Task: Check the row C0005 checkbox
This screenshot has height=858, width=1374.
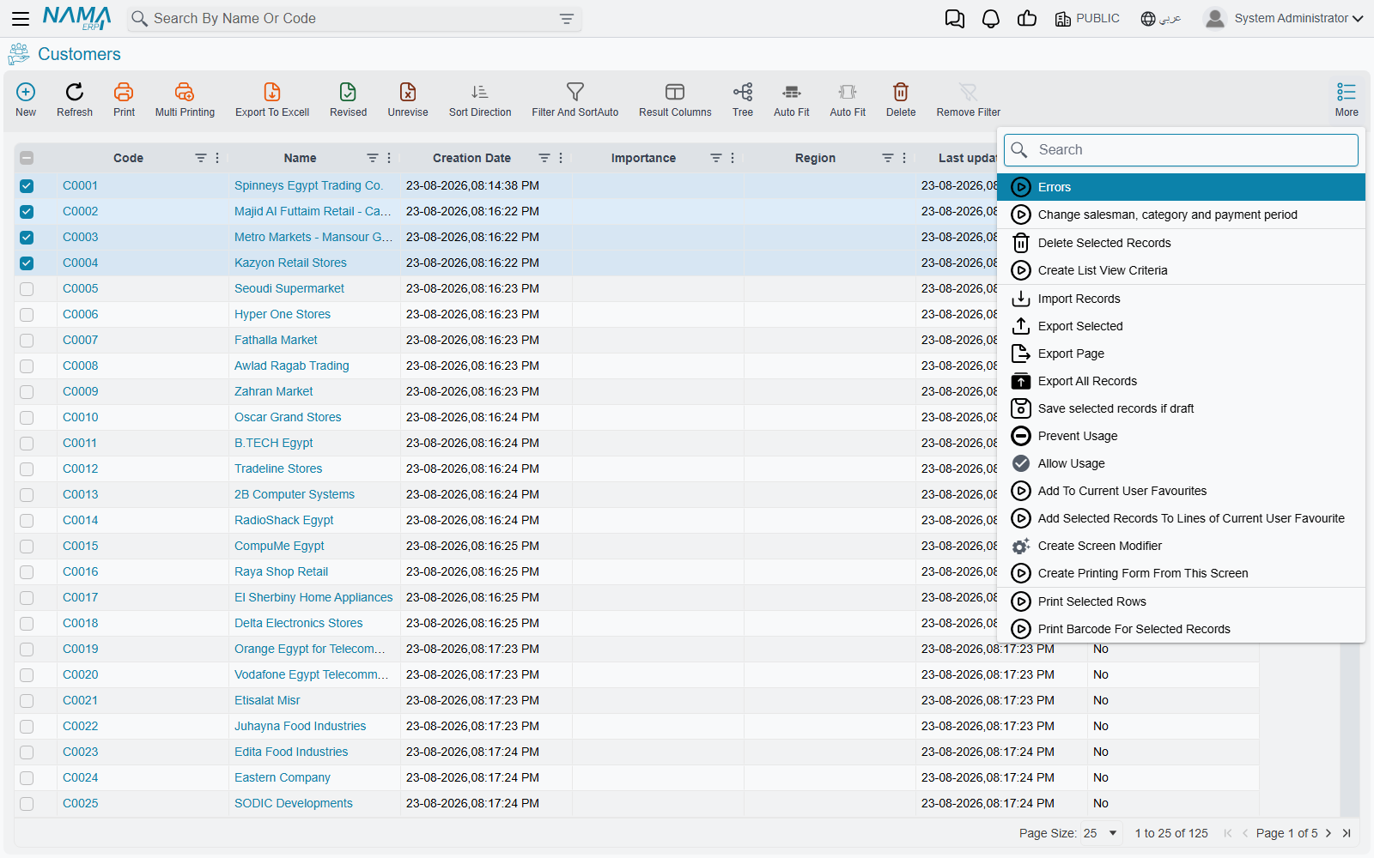Action: (27, 289)
